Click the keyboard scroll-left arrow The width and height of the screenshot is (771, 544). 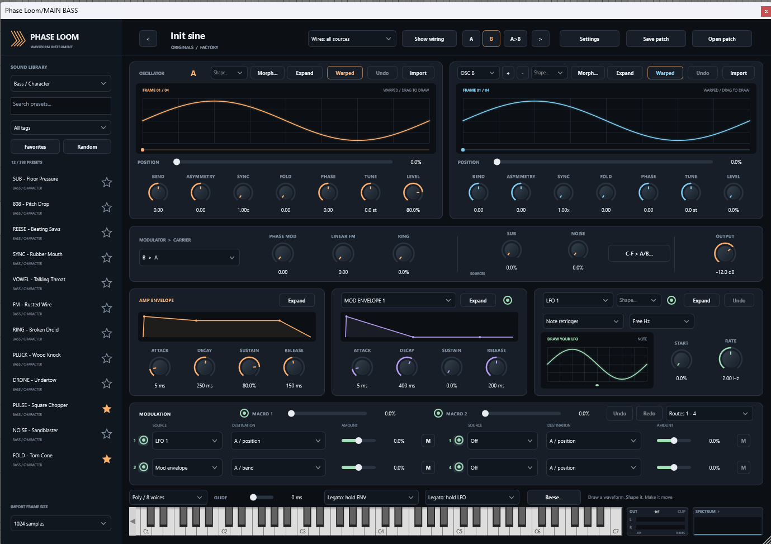point(133,521)
